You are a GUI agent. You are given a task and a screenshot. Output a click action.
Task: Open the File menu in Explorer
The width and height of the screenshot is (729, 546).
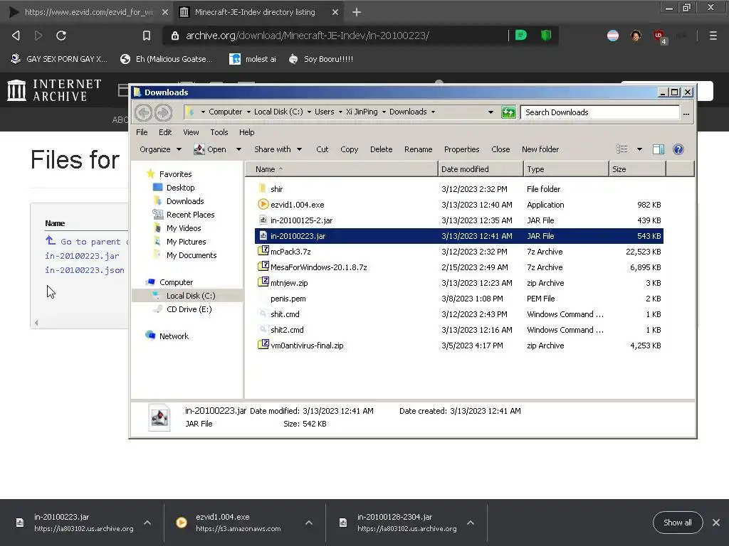click(142, 132)
